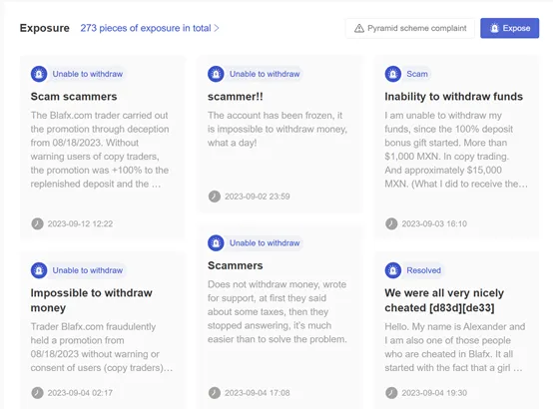
Task: Click the alarm icon on the Scammers card
Action: 216,243
